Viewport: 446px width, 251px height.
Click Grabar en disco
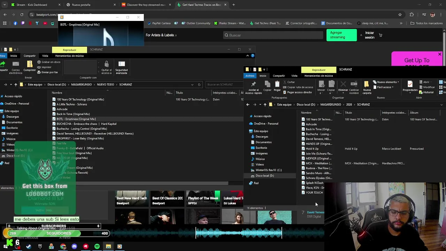[49, 62]
